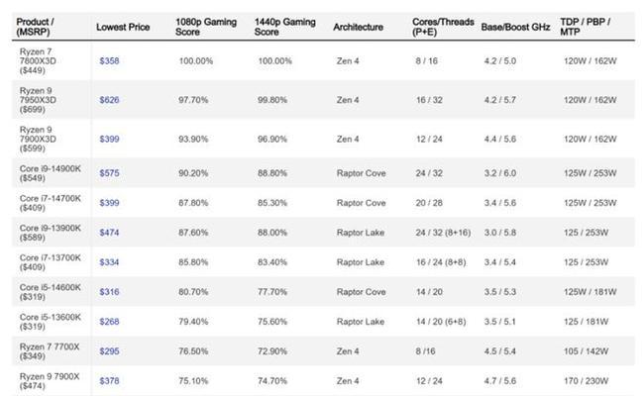
Task: Click the 1440p Gaming Score column header
Action: [x=284, y=27]
